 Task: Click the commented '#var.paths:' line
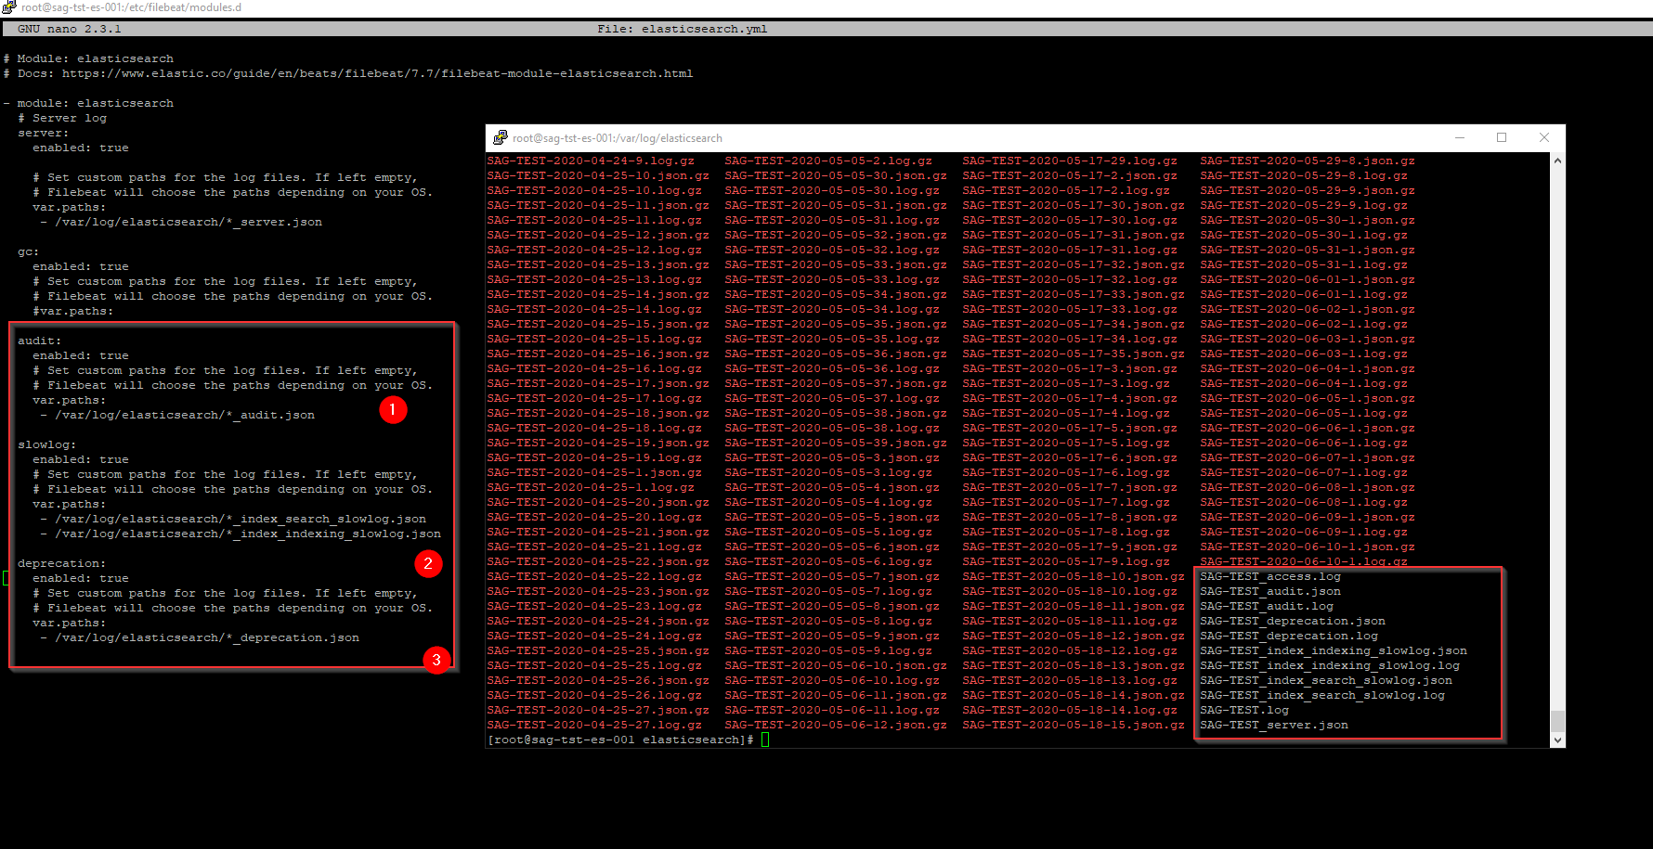coord(73,311)
